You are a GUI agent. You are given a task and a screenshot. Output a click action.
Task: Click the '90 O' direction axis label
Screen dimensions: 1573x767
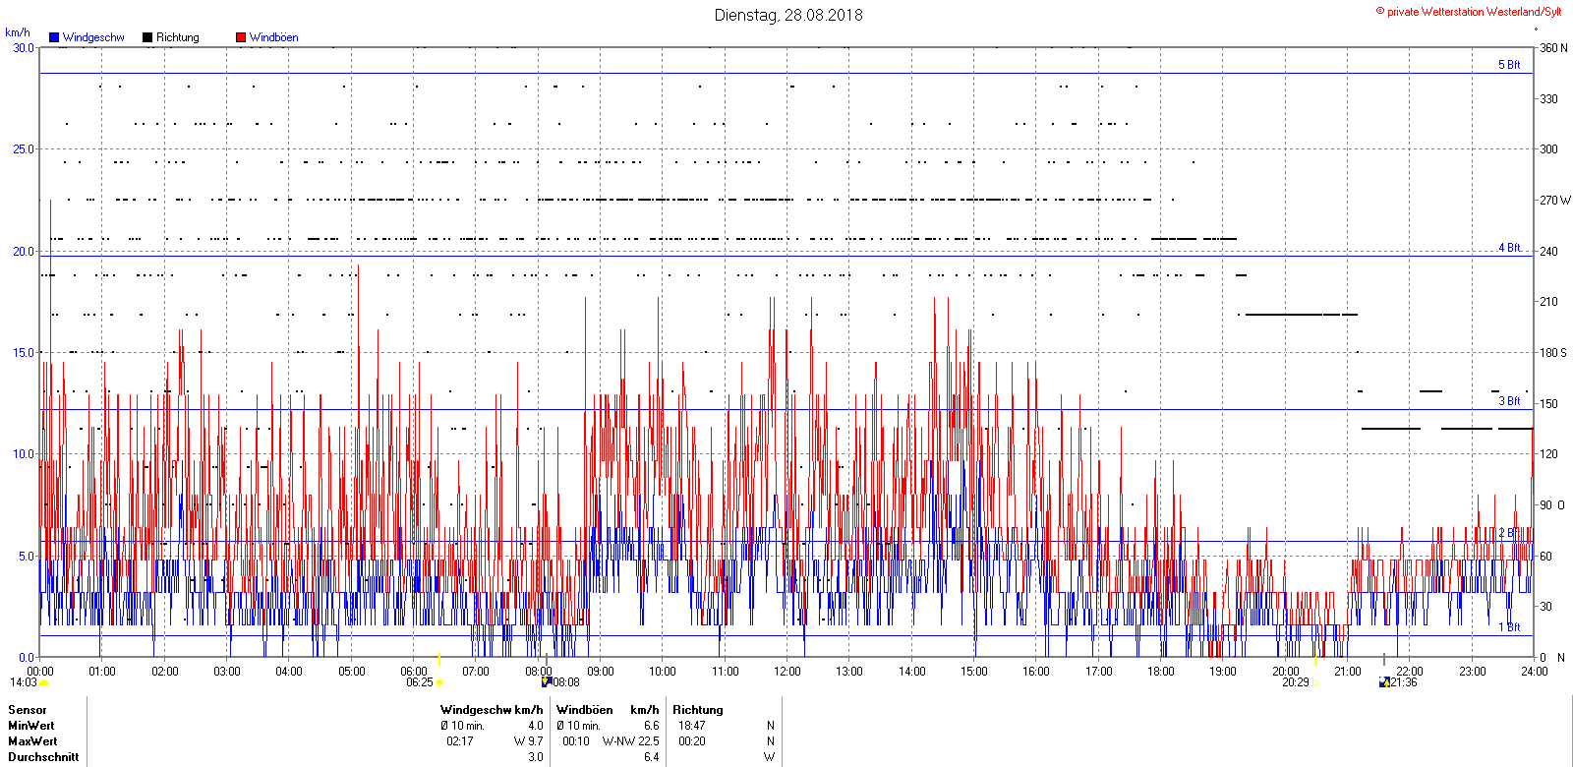[1552, 504]
